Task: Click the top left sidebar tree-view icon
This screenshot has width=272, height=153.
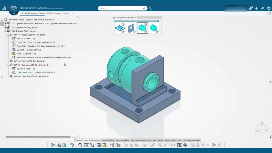Action: (2, 20)
